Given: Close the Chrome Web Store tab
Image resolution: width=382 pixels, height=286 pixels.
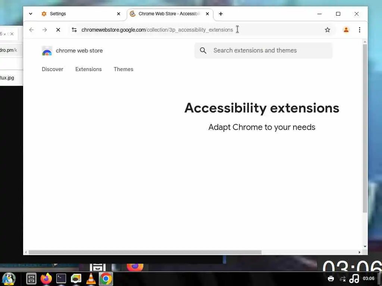Looking at the screenshot, I should [x=207, y=14].
